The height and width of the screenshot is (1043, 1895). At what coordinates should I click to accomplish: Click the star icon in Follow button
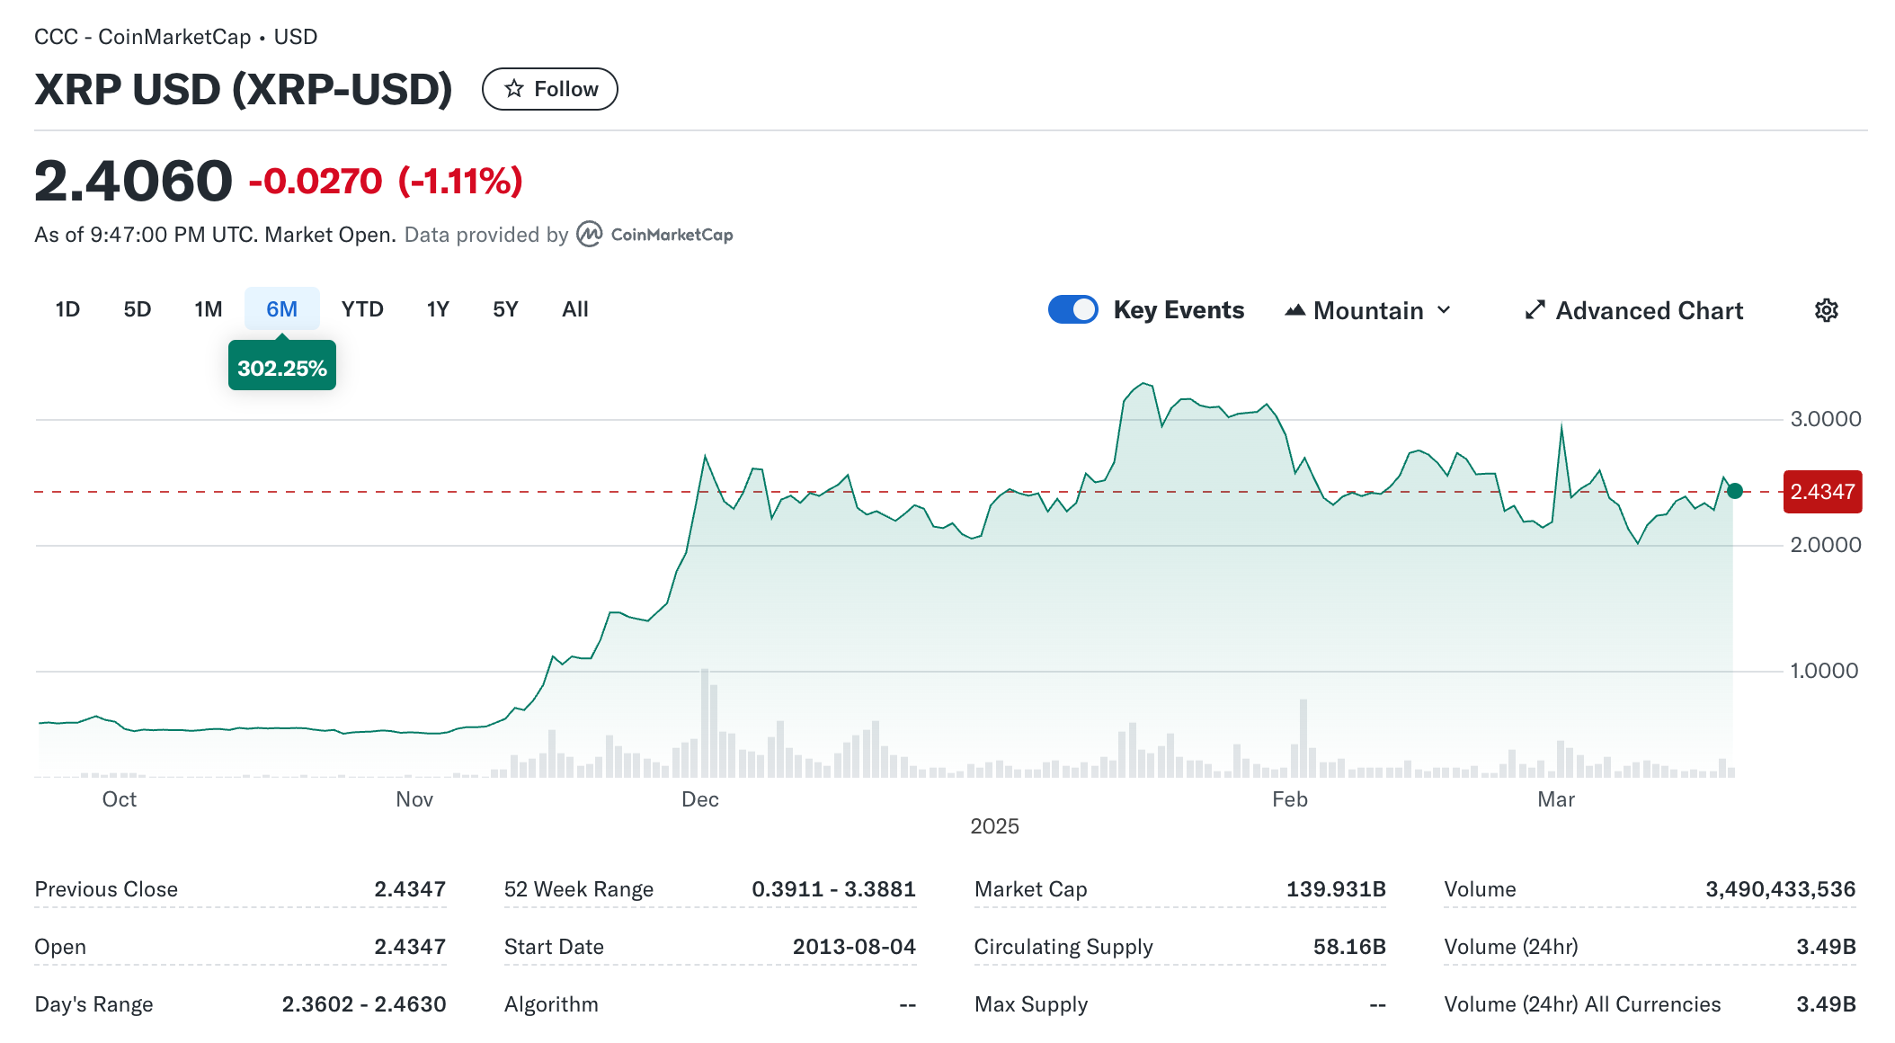click(514, 88)
